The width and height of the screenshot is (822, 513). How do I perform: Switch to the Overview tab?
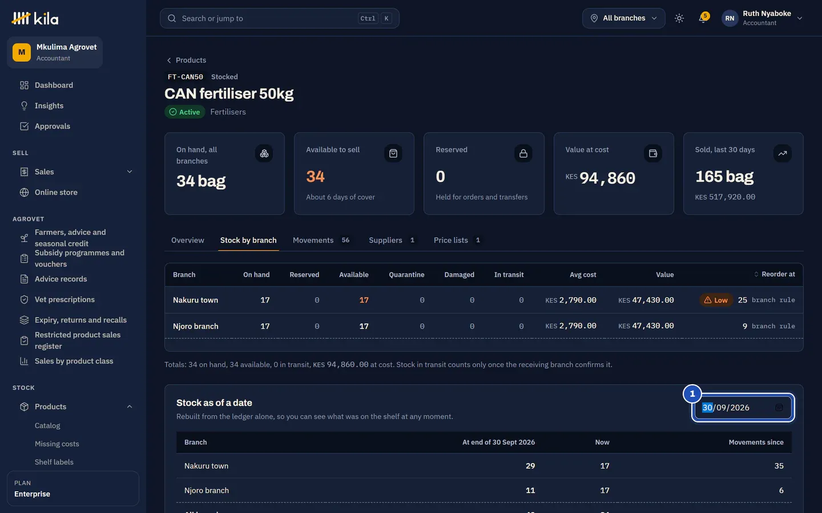pos(188,241)
